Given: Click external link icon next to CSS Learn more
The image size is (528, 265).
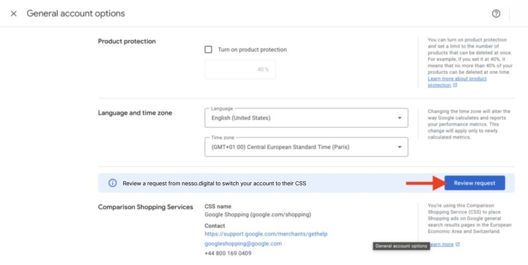Looking at the screenshot, I should coord(458,244).
